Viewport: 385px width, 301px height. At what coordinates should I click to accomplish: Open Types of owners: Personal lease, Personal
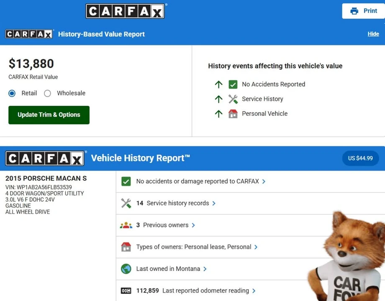point(194,247)
